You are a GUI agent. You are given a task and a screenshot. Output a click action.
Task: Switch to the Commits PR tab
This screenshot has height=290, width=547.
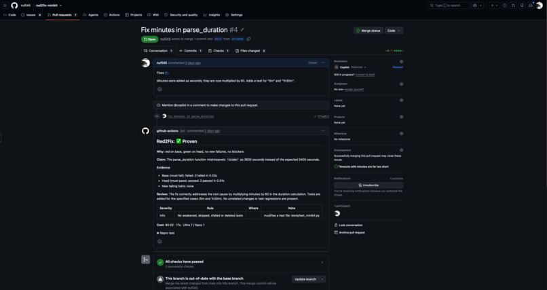coord(191,51)
